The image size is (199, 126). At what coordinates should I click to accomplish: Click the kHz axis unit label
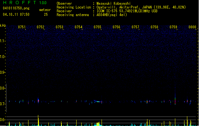click(x=3, y=26)
